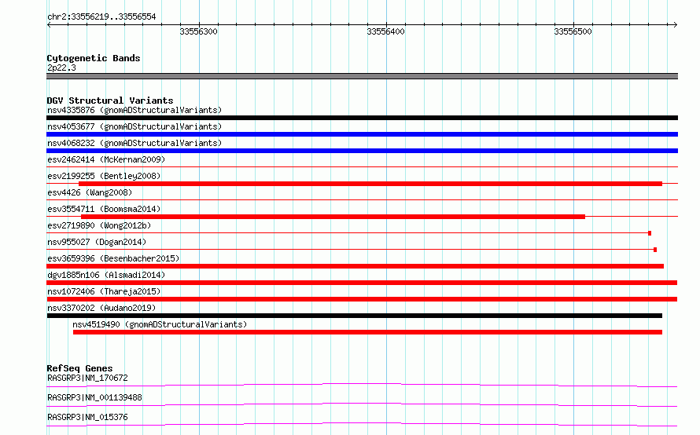Viewport: 700px width, 435px height.
Task: Open gene RASGRP3|NM_170672
Action: pos(87,378)
